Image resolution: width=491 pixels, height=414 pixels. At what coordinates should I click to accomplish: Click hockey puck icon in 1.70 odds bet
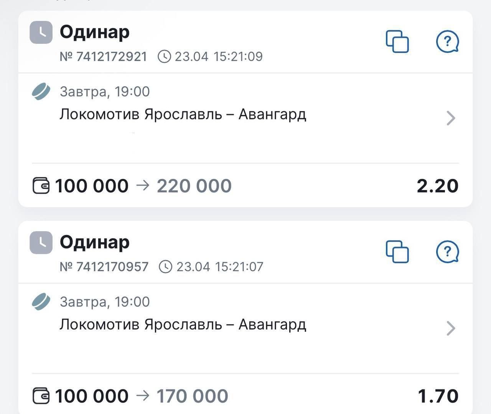[x=41, y=302]
